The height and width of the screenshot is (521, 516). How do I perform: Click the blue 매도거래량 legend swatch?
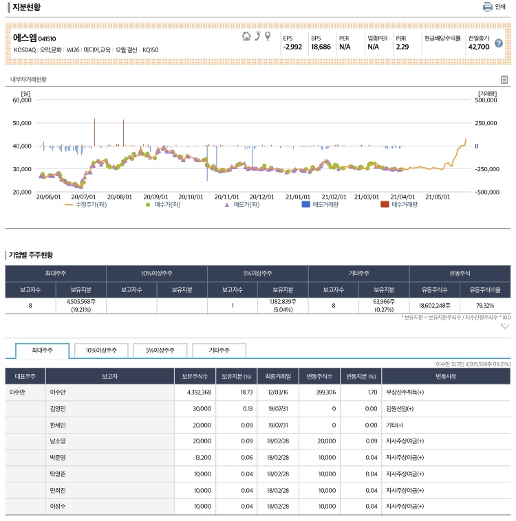[x=307, y=205]
